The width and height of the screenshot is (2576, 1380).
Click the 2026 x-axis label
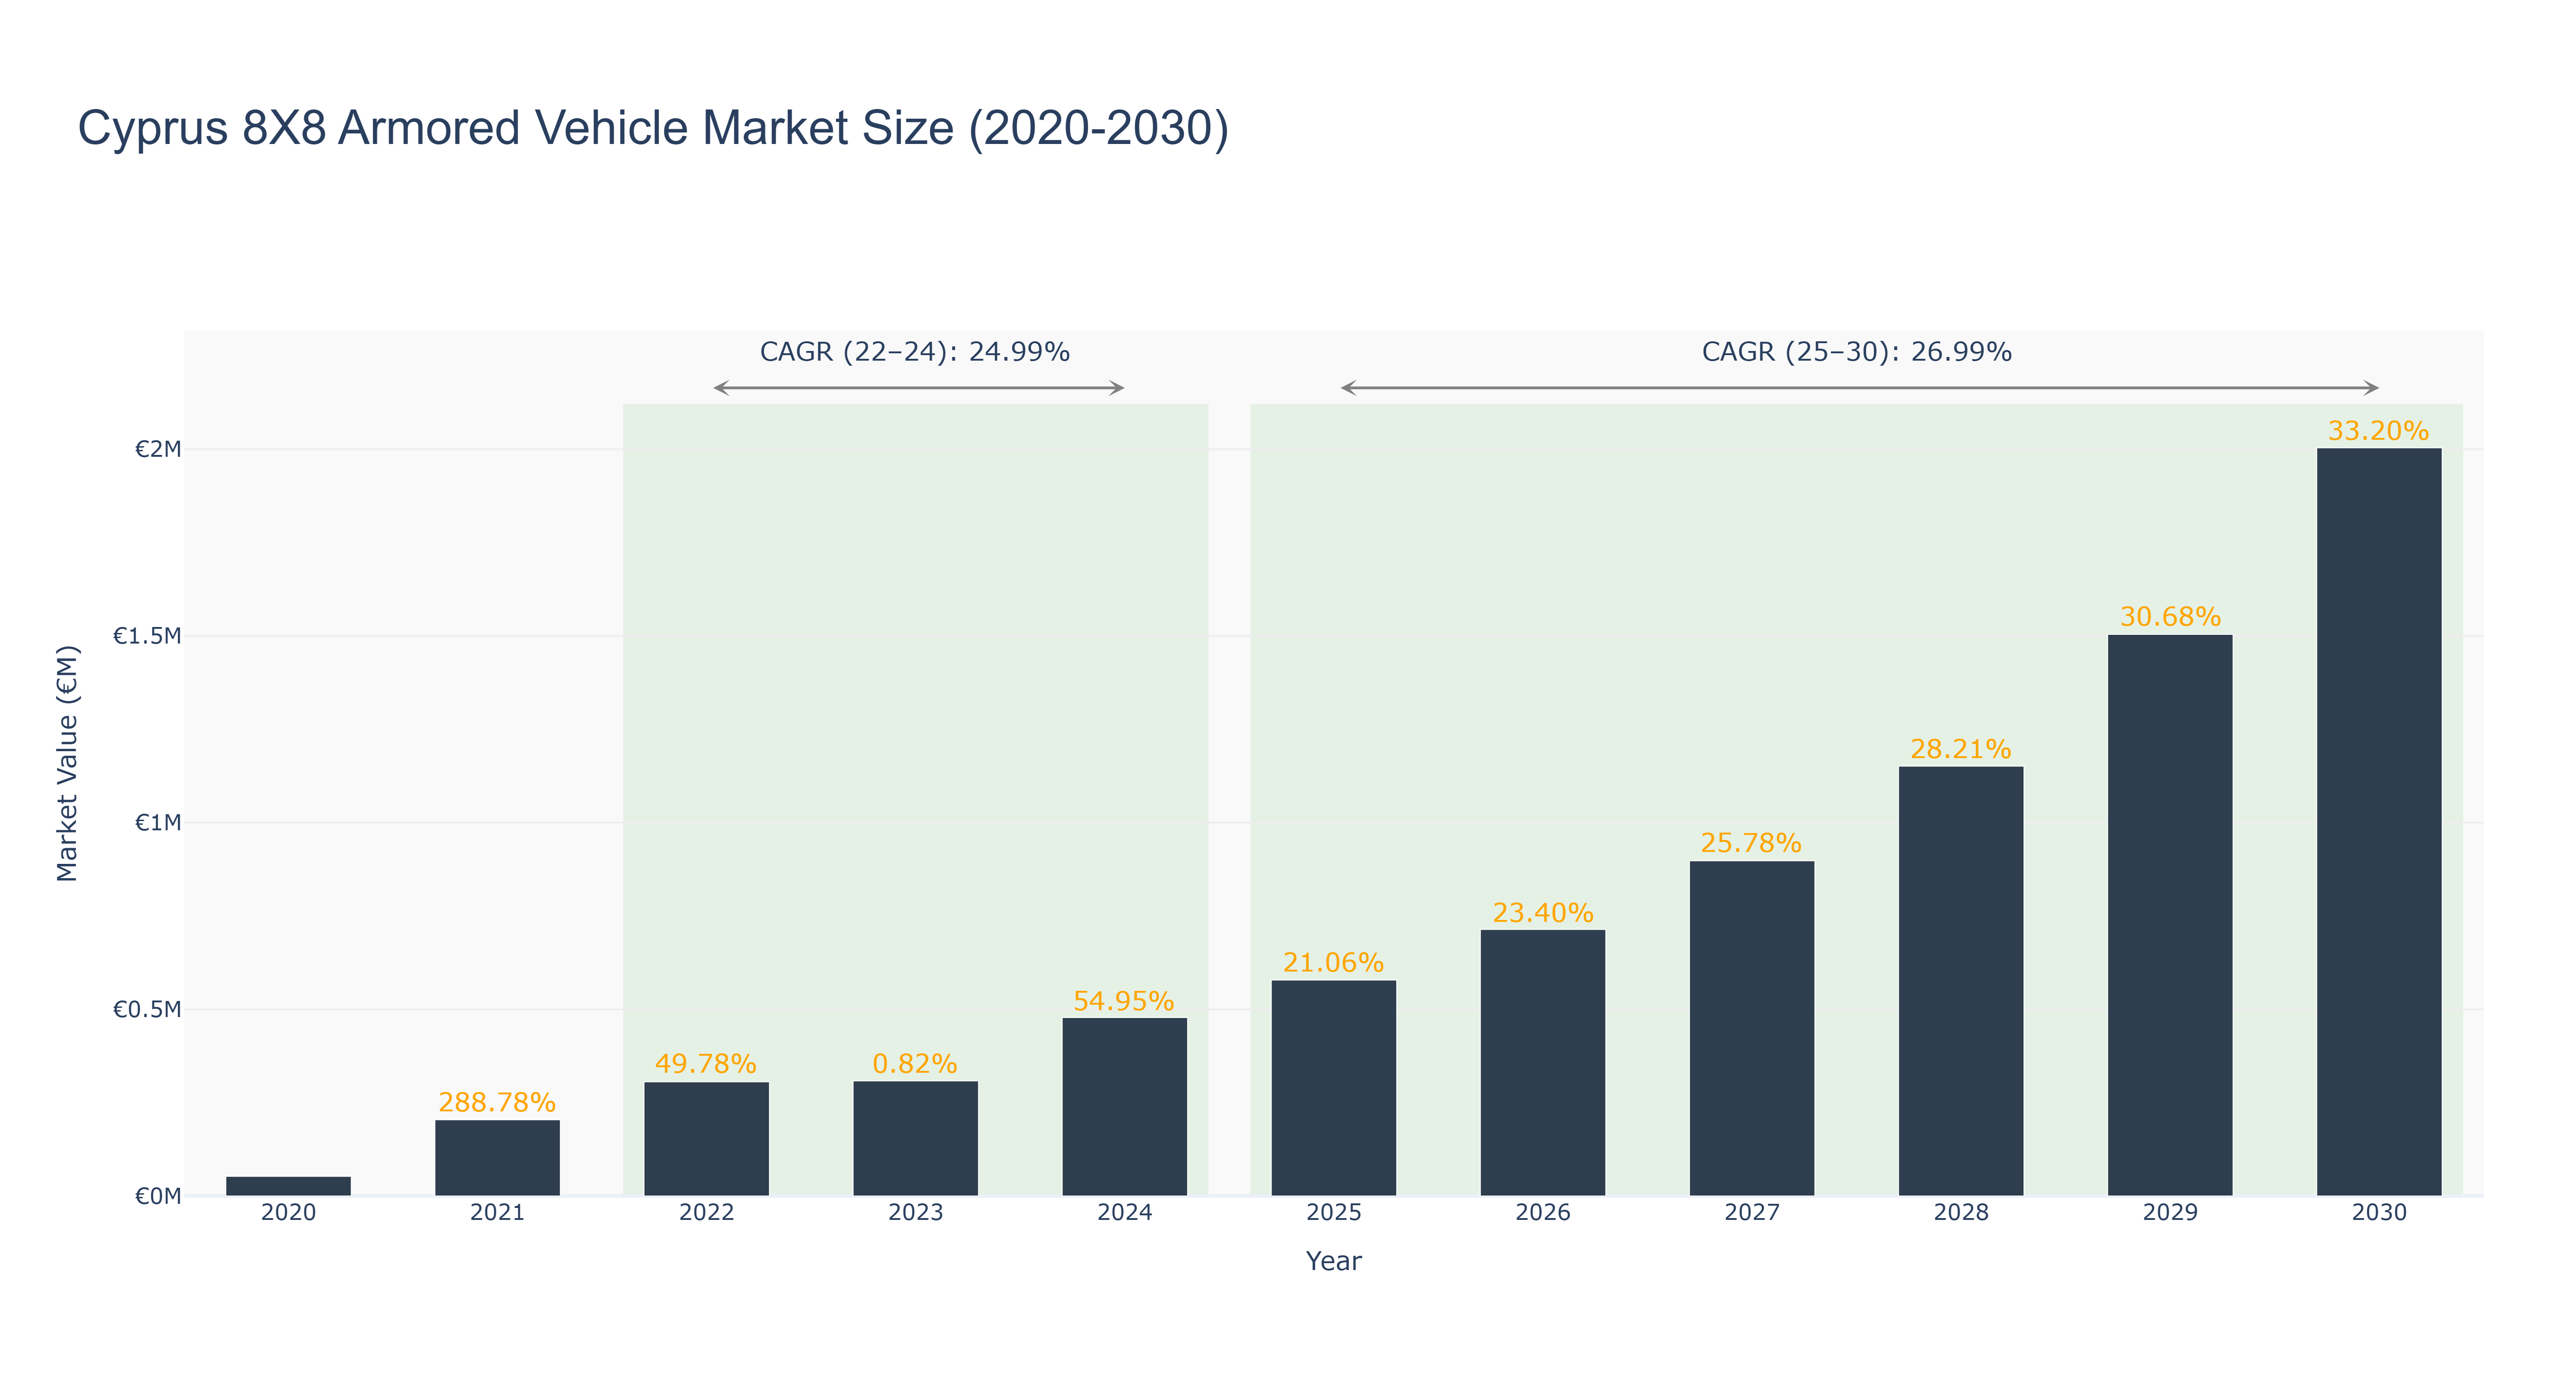tap(1542, 1212)
